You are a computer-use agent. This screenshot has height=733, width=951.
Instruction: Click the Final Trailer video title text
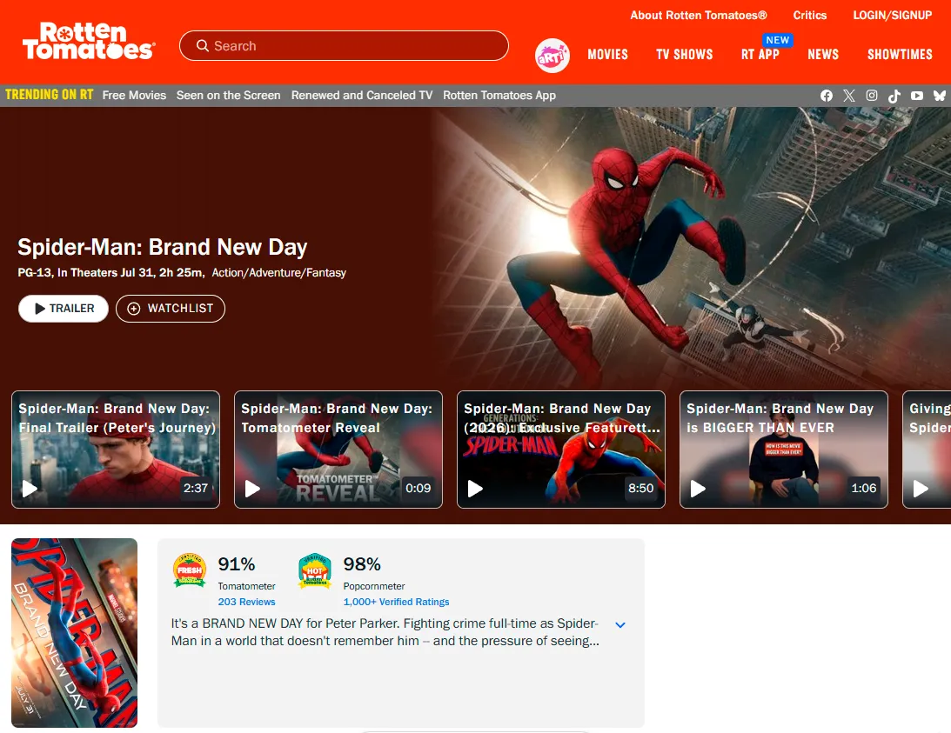(117, 418)
